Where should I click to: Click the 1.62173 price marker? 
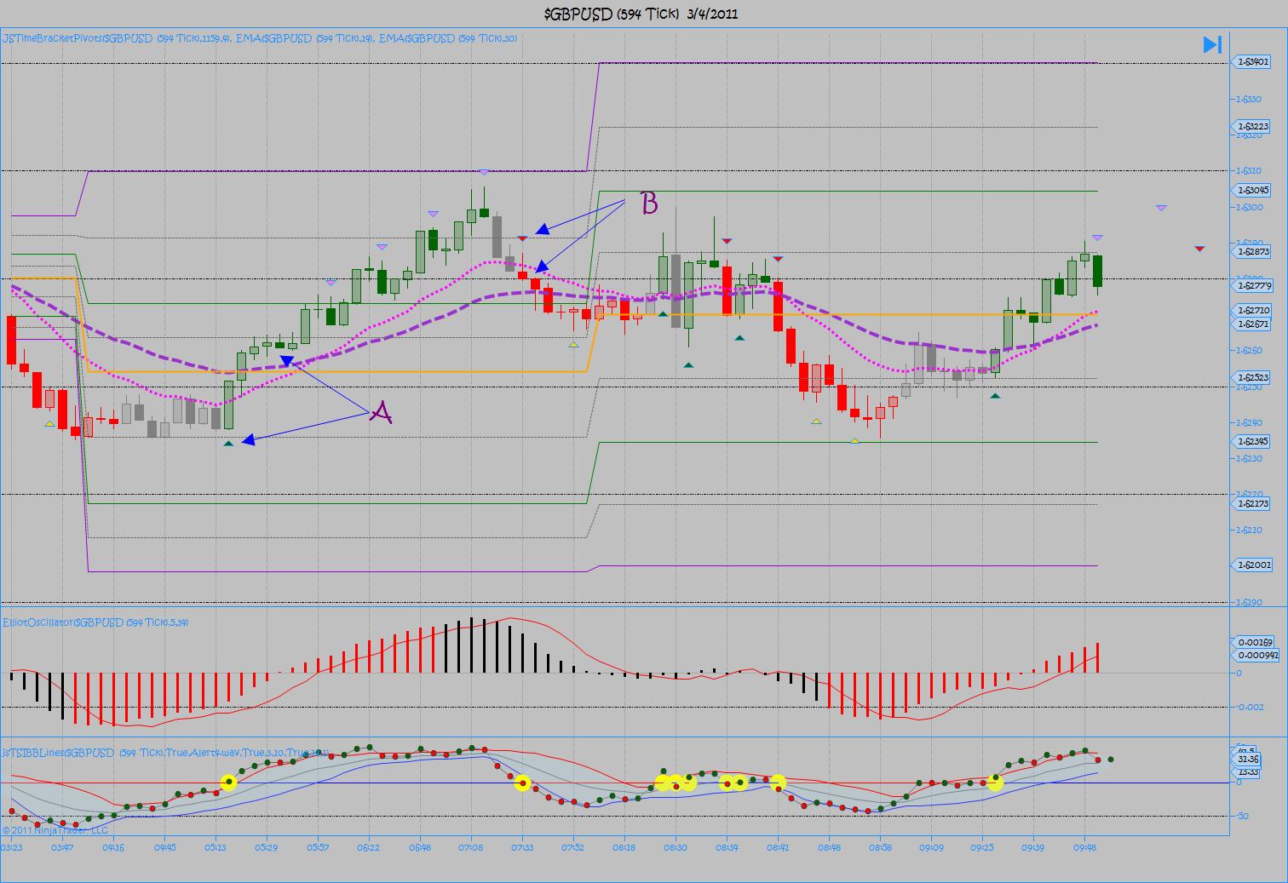point(1252,504)
